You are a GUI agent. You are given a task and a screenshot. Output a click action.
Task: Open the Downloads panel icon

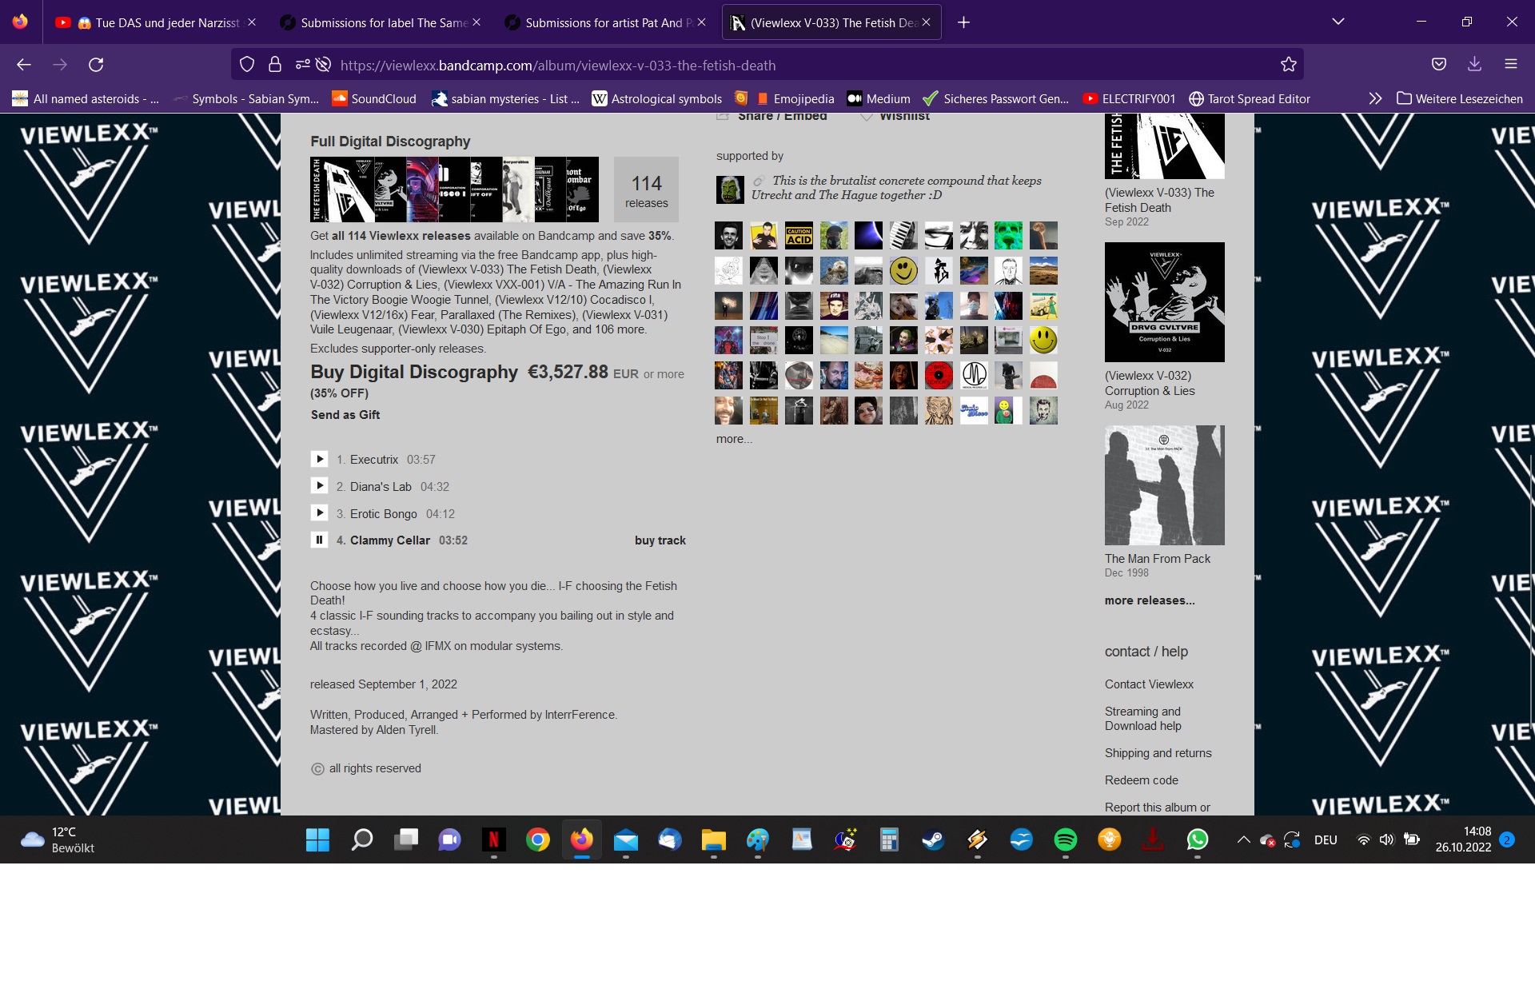coord(1474,64)
